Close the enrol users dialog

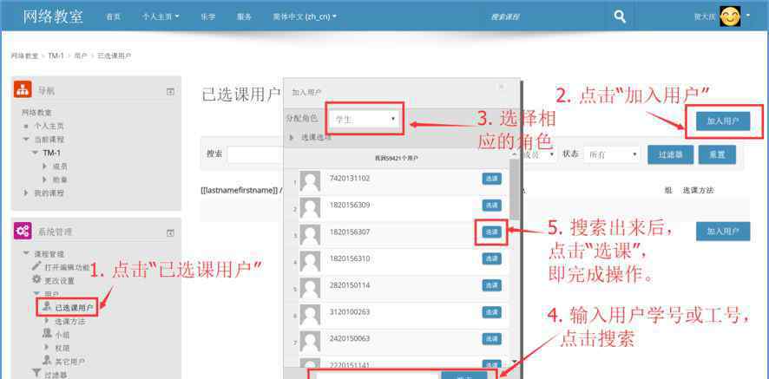tap(501, 87)
